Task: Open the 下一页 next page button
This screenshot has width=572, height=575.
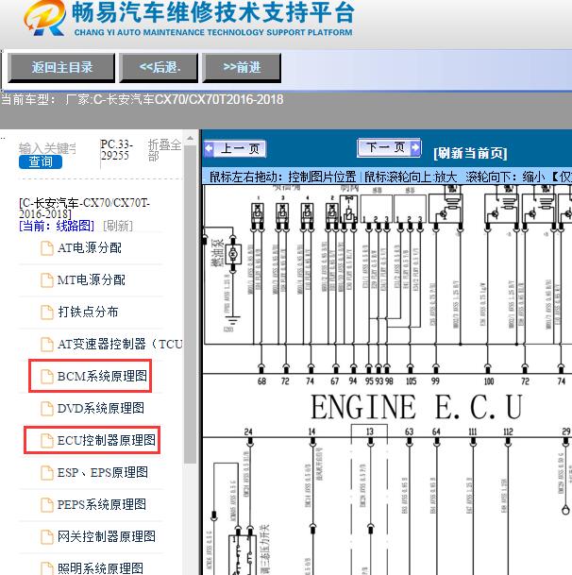Action: pyautogui.click(x=389, y=148)
